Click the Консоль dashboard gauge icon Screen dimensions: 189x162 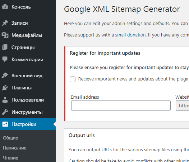click(5, 7)
